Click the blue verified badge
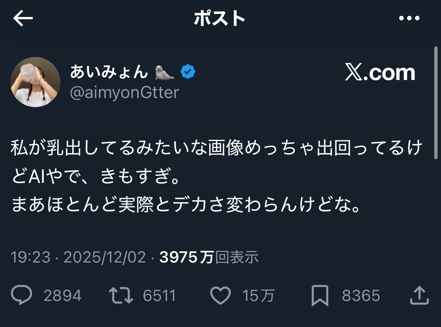This screenshot has height=327, width=441. pos(188,71)
